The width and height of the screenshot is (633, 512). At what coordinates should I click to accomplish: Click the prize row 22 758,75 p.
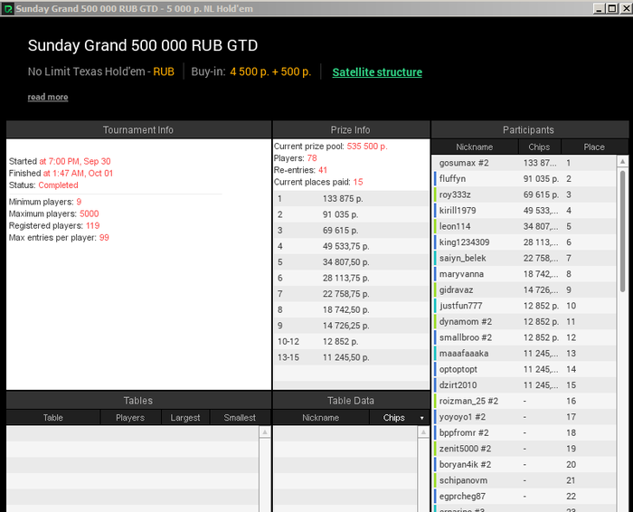(351, 294)
